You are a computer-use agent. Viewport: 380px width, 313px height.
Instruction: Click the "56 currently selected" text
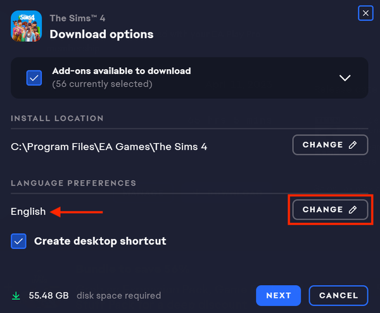102,84
